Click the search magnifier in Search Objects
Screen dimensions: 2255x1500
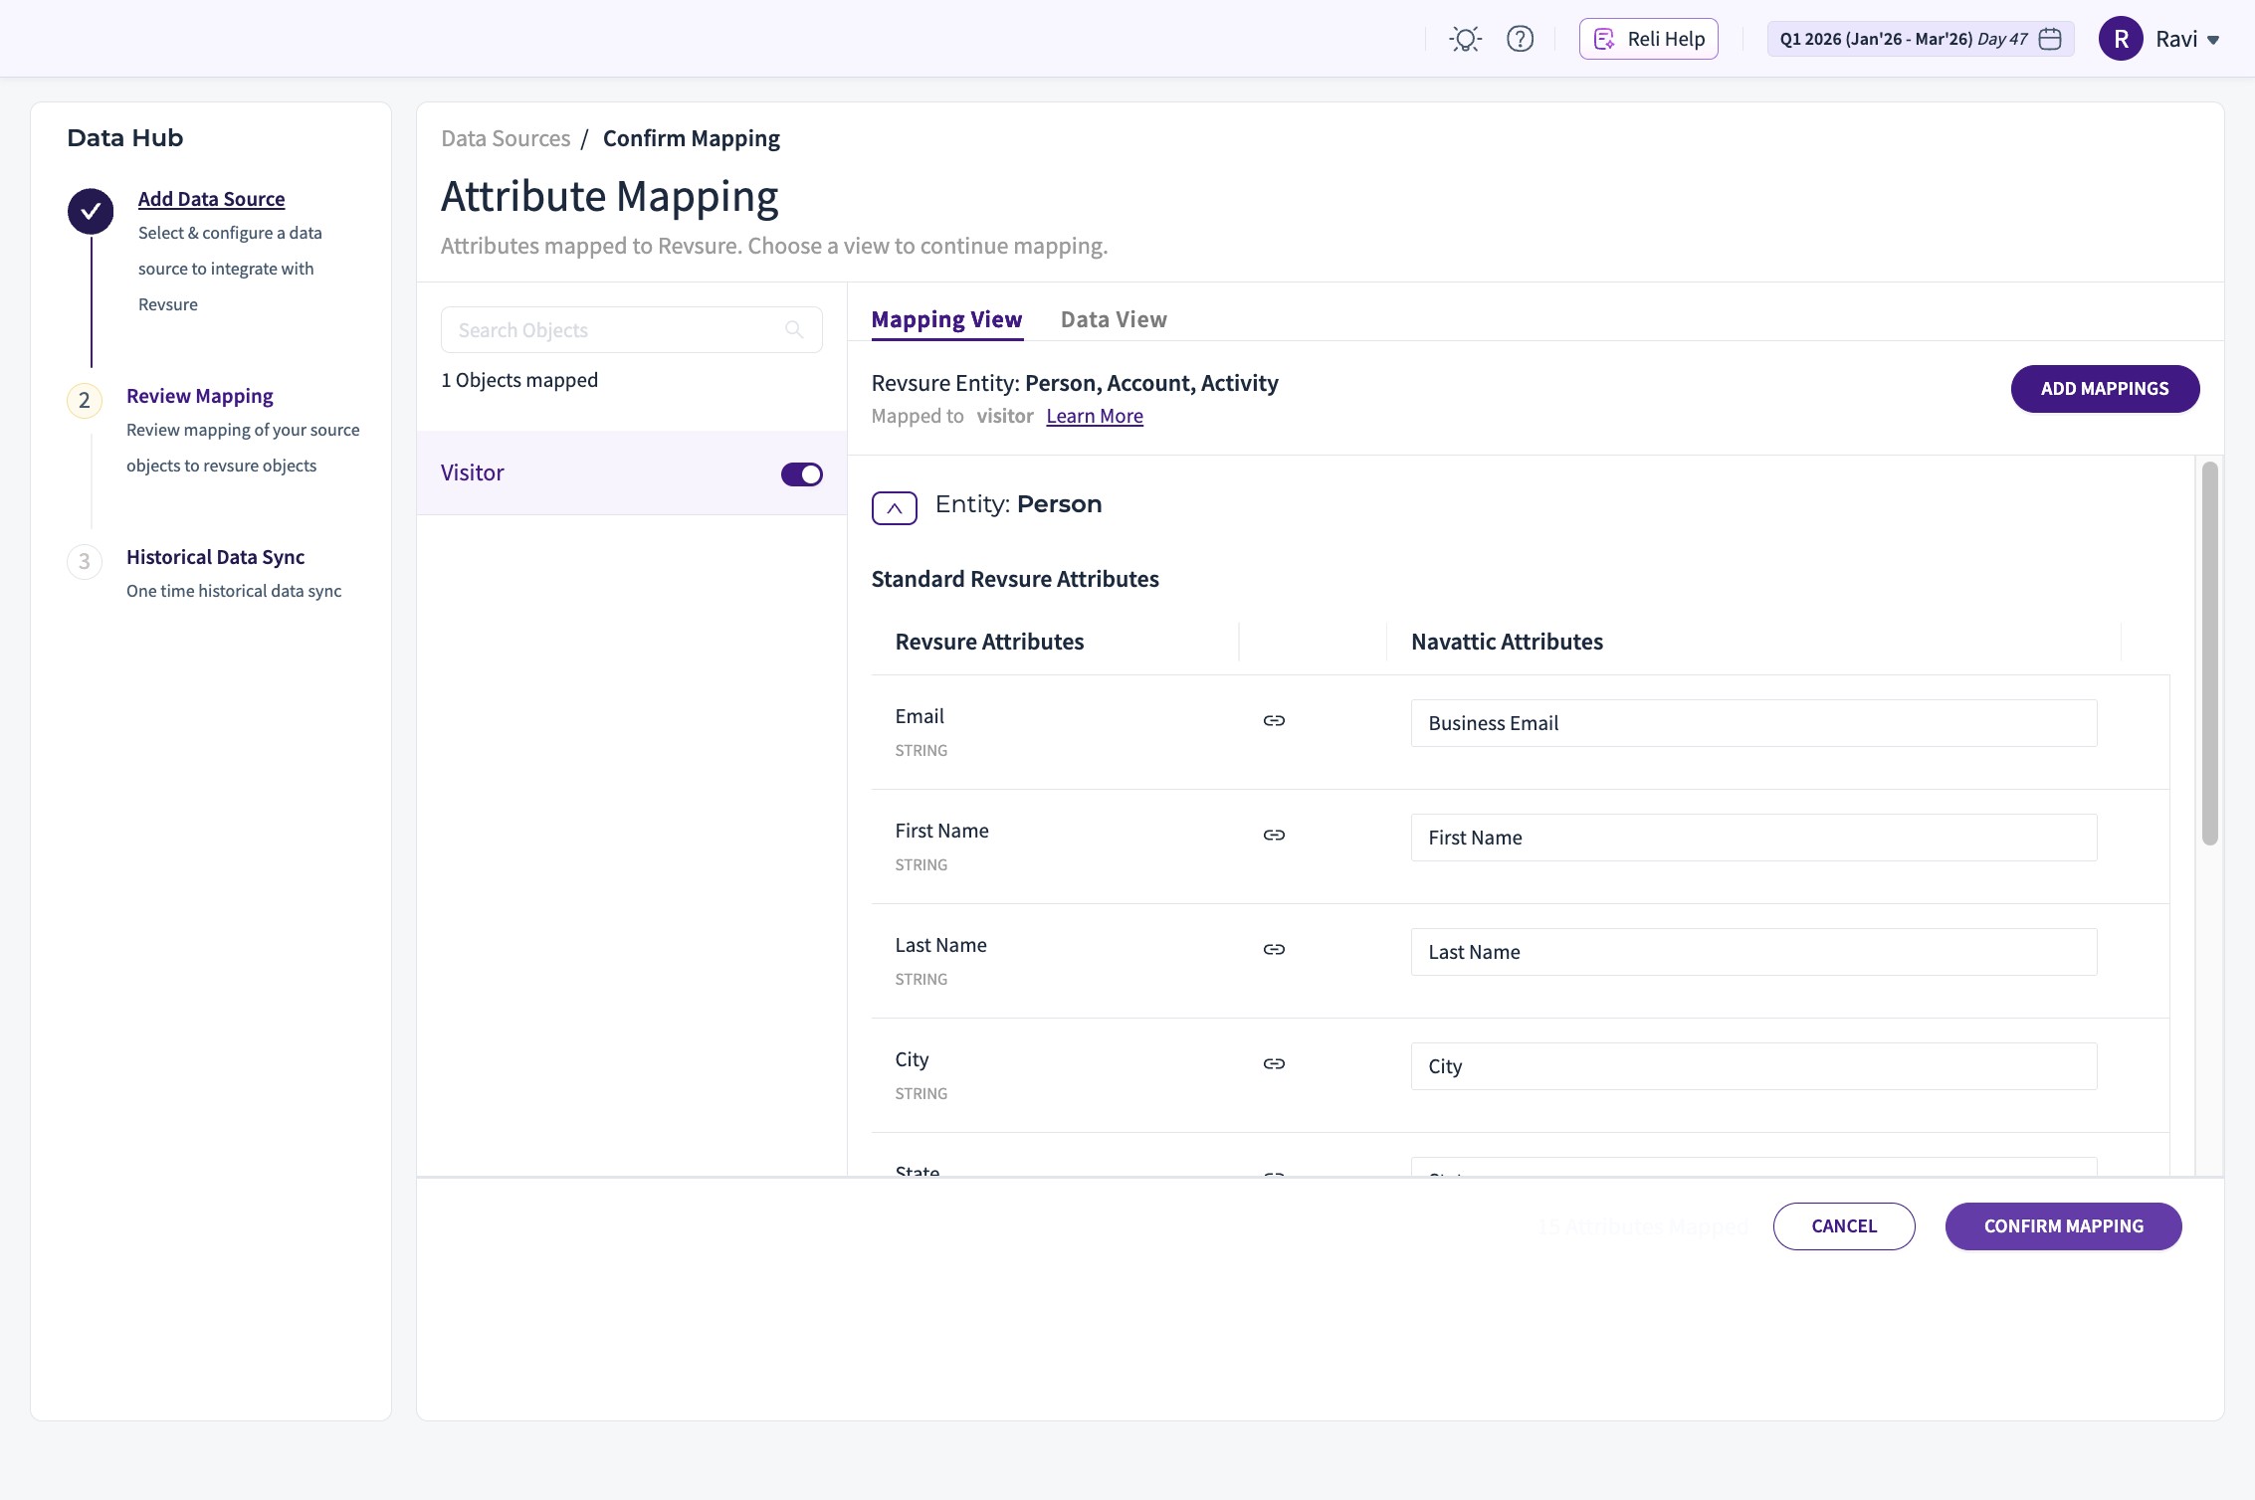click(x=794, y=329)
